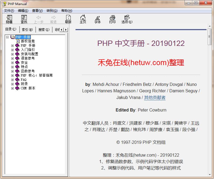Click the 禾兔在线(hetuw.com)整理 red heading
The height and width of the screenshot is (179, 214).
pyautogui.click(x=141, y=62)
